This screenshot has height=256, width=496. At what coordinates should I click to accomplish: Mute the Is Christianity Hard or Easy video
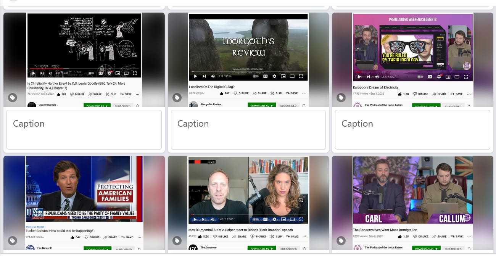[50, 73]
